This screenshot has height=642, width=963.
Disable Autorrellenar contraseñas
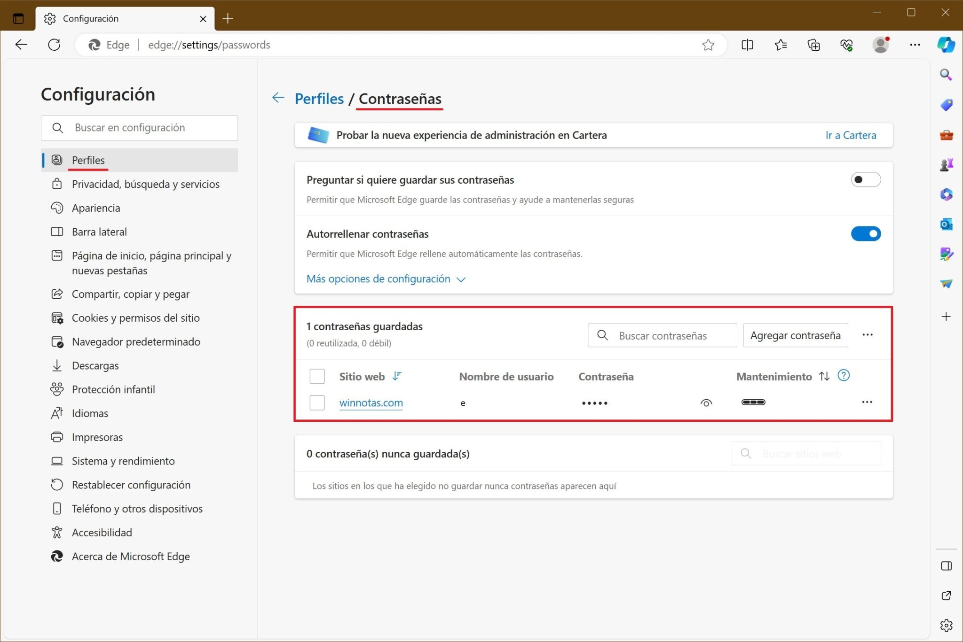tap(866, 233)
